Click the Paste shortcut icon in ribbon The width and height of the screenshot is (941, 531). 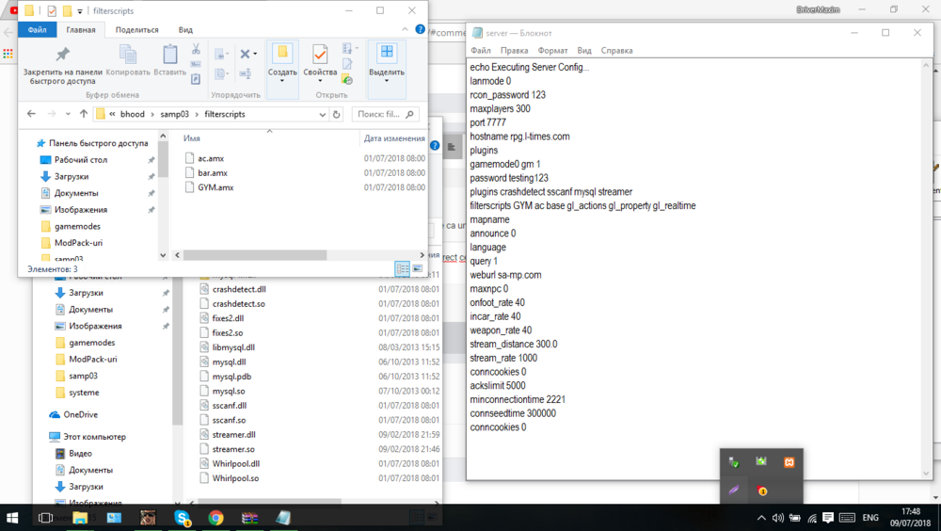[196, 79]
